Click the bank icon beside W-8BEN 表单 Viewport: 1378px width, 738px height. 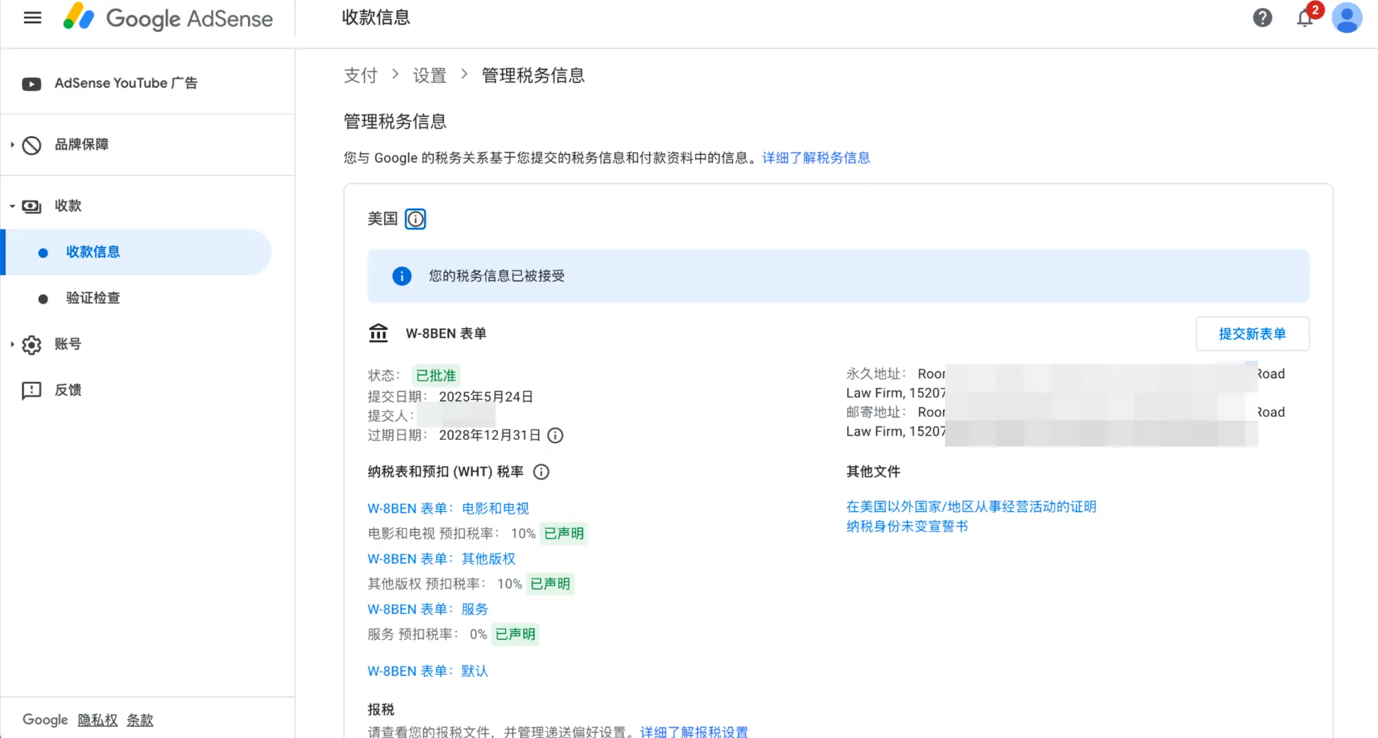pos(378,334)
